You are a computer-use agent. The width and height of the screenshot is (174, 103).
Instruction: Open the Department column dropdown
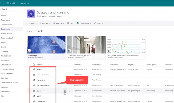tap(119, 65)
